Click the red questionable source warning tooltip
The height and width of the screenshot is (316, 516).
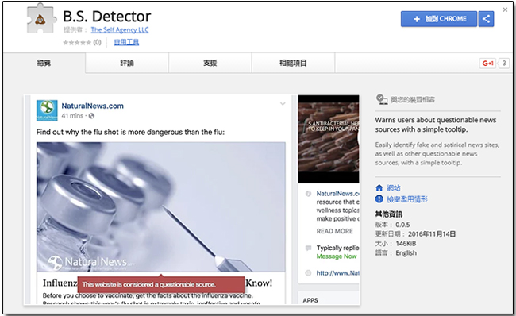click(161, 284)
